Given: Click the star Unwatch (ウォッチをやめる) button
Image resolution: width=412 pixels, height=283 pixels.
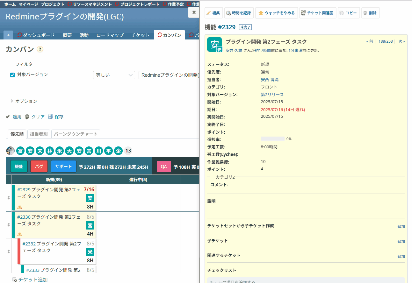Looking at the screenshot, I should pyautogui.click(x=277, y=13).
